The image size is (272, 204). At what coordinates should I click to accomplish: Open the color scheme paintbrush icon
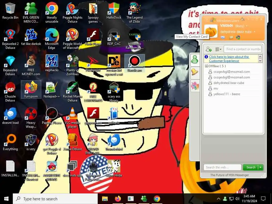(242, 19)
